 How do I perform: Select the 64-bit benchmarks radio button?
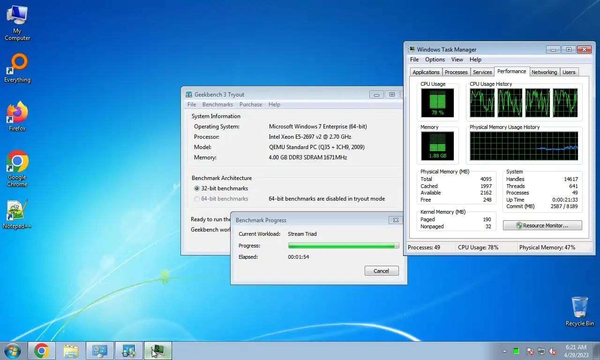197,199
